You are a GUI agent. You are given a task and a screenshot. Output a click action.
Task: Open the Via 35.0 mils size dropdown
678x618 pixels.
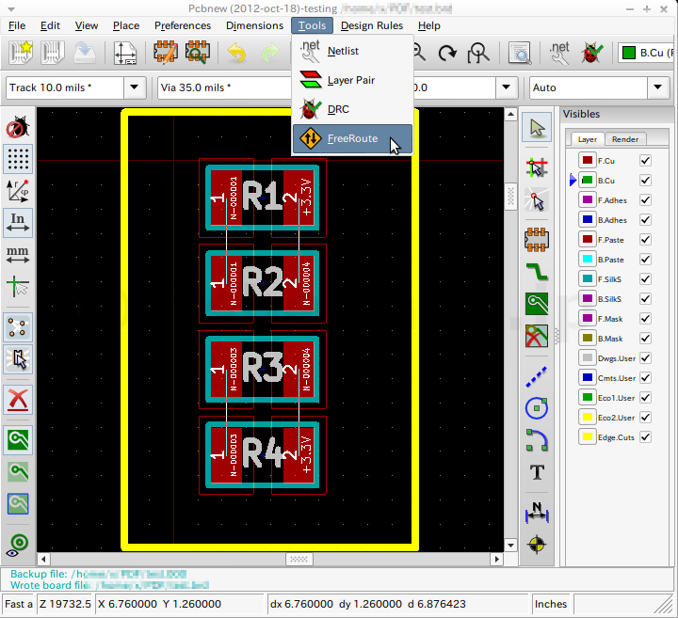pos(224,87)
